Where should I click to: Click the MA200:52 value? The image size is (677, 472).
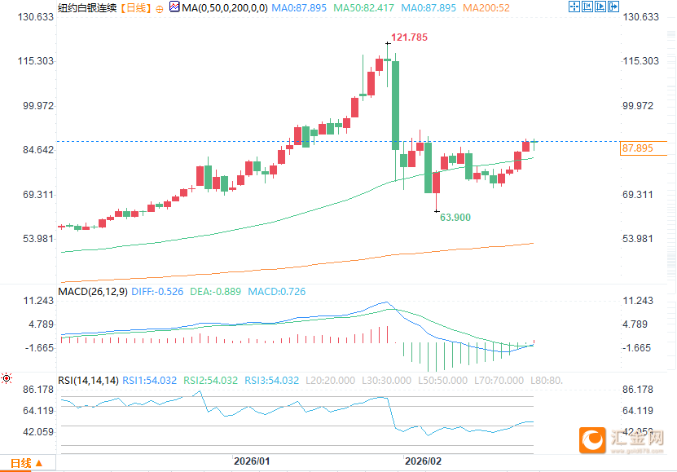[x=486, y=8]
